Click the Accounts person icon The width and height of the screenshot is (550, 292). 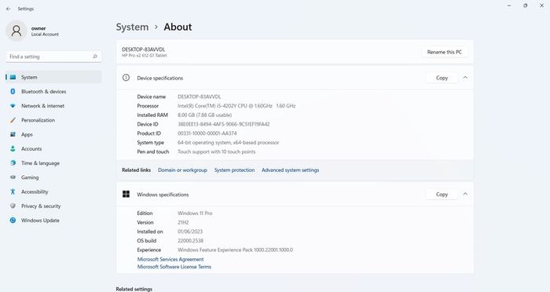tap(13, 148)
